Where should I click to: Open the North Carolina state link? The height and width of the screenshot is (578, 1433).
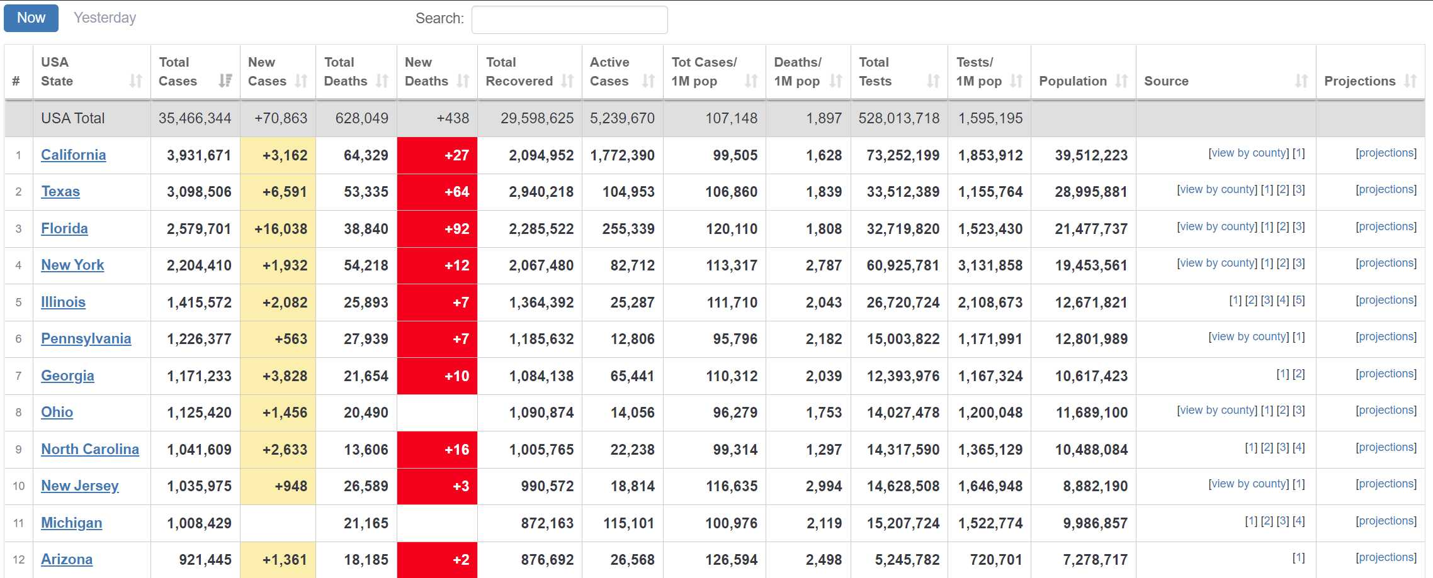pos(90,449)
